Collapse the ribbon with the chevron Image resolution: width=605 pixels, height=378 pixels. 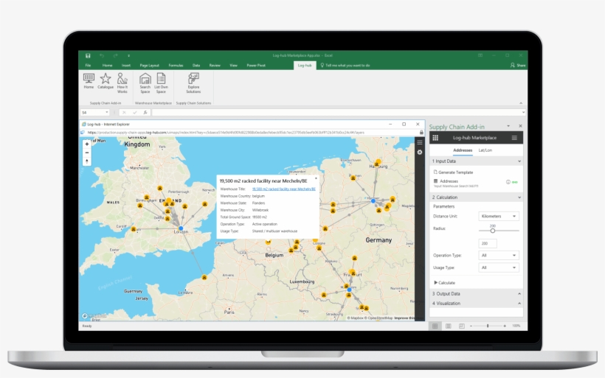(x=521, y=103)
